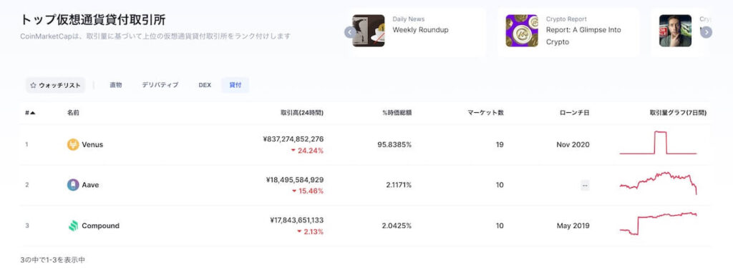The height and width of the screenshot is (270, 733).
Task: Click the Daily News category label
Action: (409, 19)
